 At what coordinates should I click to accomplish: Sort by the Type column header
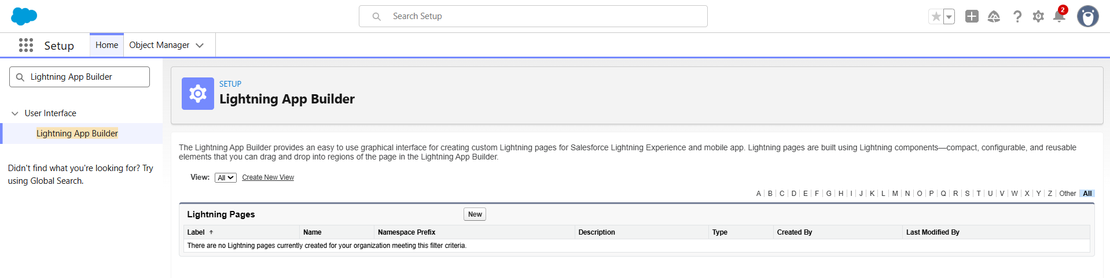pos(720,232)
